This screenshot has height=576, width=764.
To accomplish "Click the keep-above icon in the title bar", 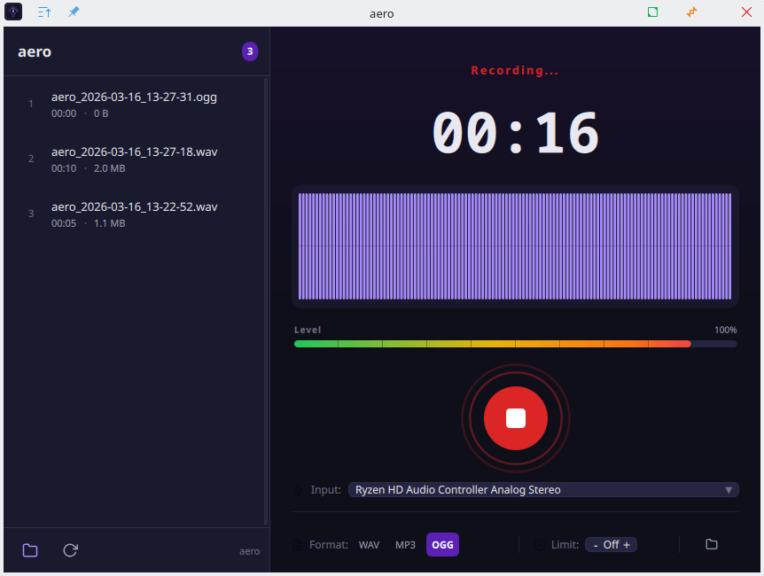I will click(44, 12).
